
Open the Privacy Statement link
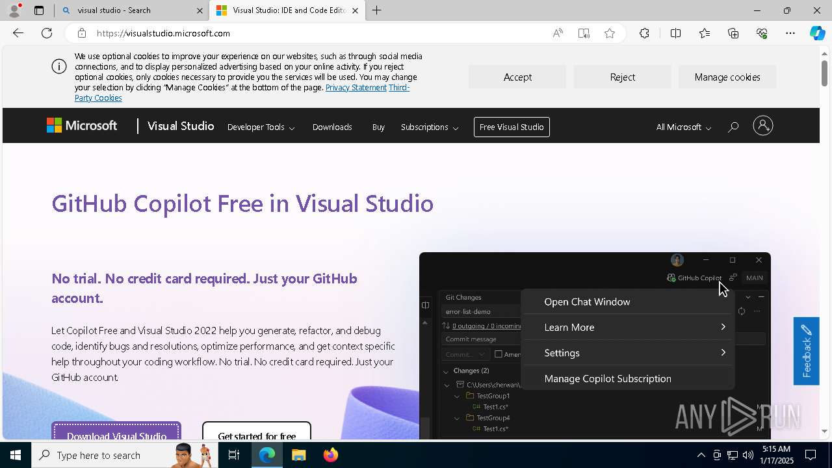[x=356, y=87]
